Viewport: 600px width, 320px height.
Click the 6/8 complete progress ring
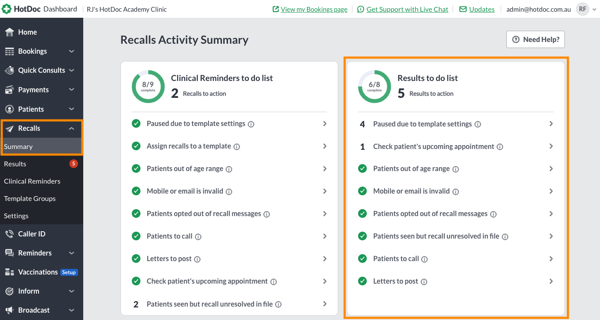375,87
